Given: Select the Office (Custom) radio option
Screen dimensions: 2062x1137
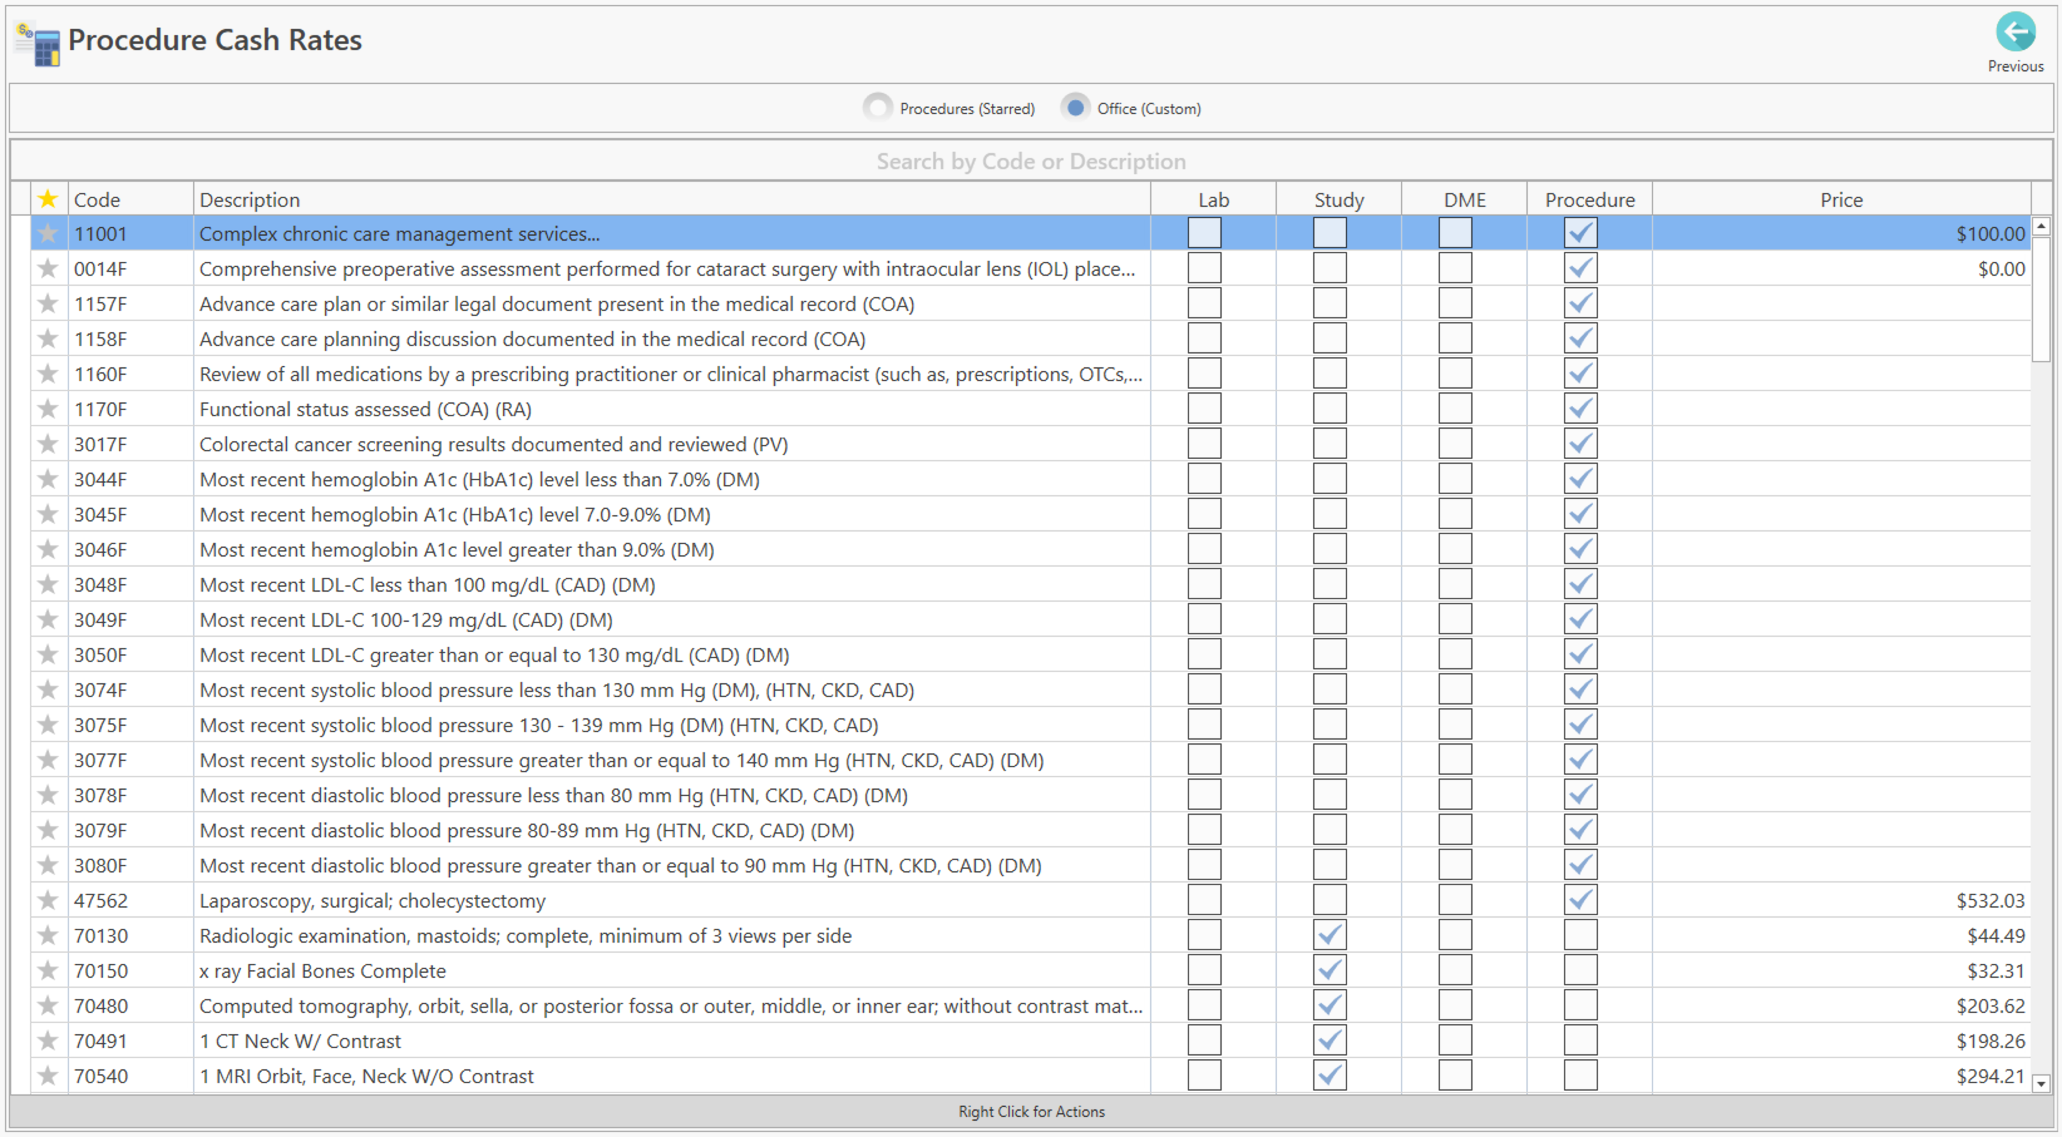Looking at the screenshot, I should (x=1075, y=108).
